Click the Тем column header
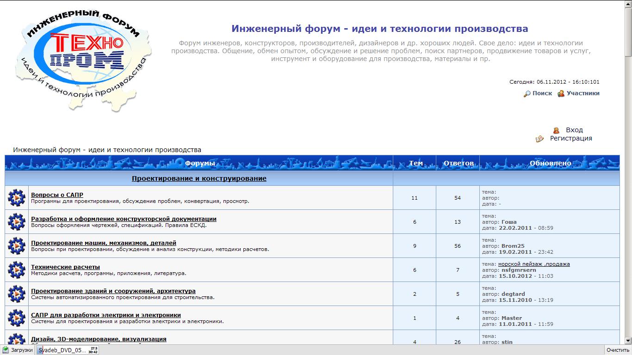The image size is (632, 355). 416,163
